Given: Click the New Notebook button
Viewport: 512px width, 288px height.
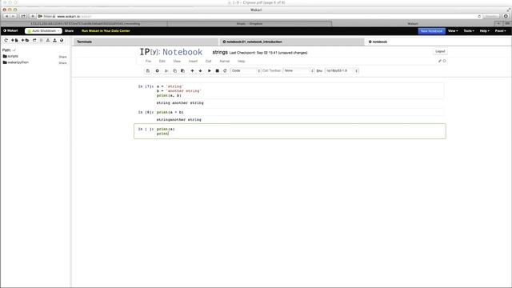Looking at the screenshot, I should tap(431, 31).
